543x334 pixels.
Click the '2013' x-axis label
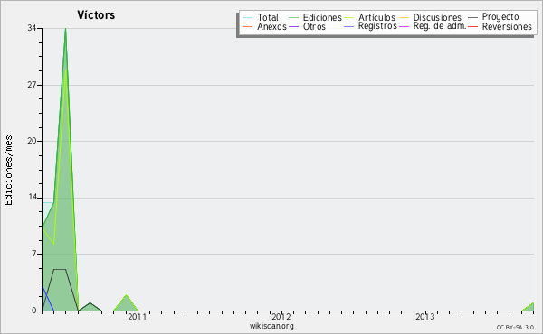425,317
